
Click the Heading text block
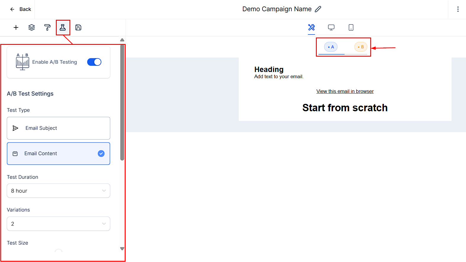tap(269, 69)
